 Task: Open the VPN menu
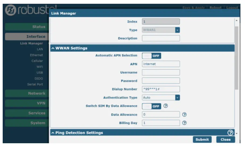(x=27, y=103)
